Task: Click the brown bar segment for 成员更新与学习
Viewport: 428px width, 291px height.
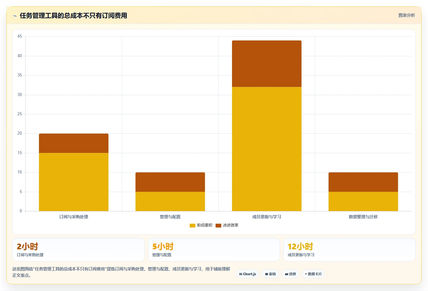Action: coord(267,64)
